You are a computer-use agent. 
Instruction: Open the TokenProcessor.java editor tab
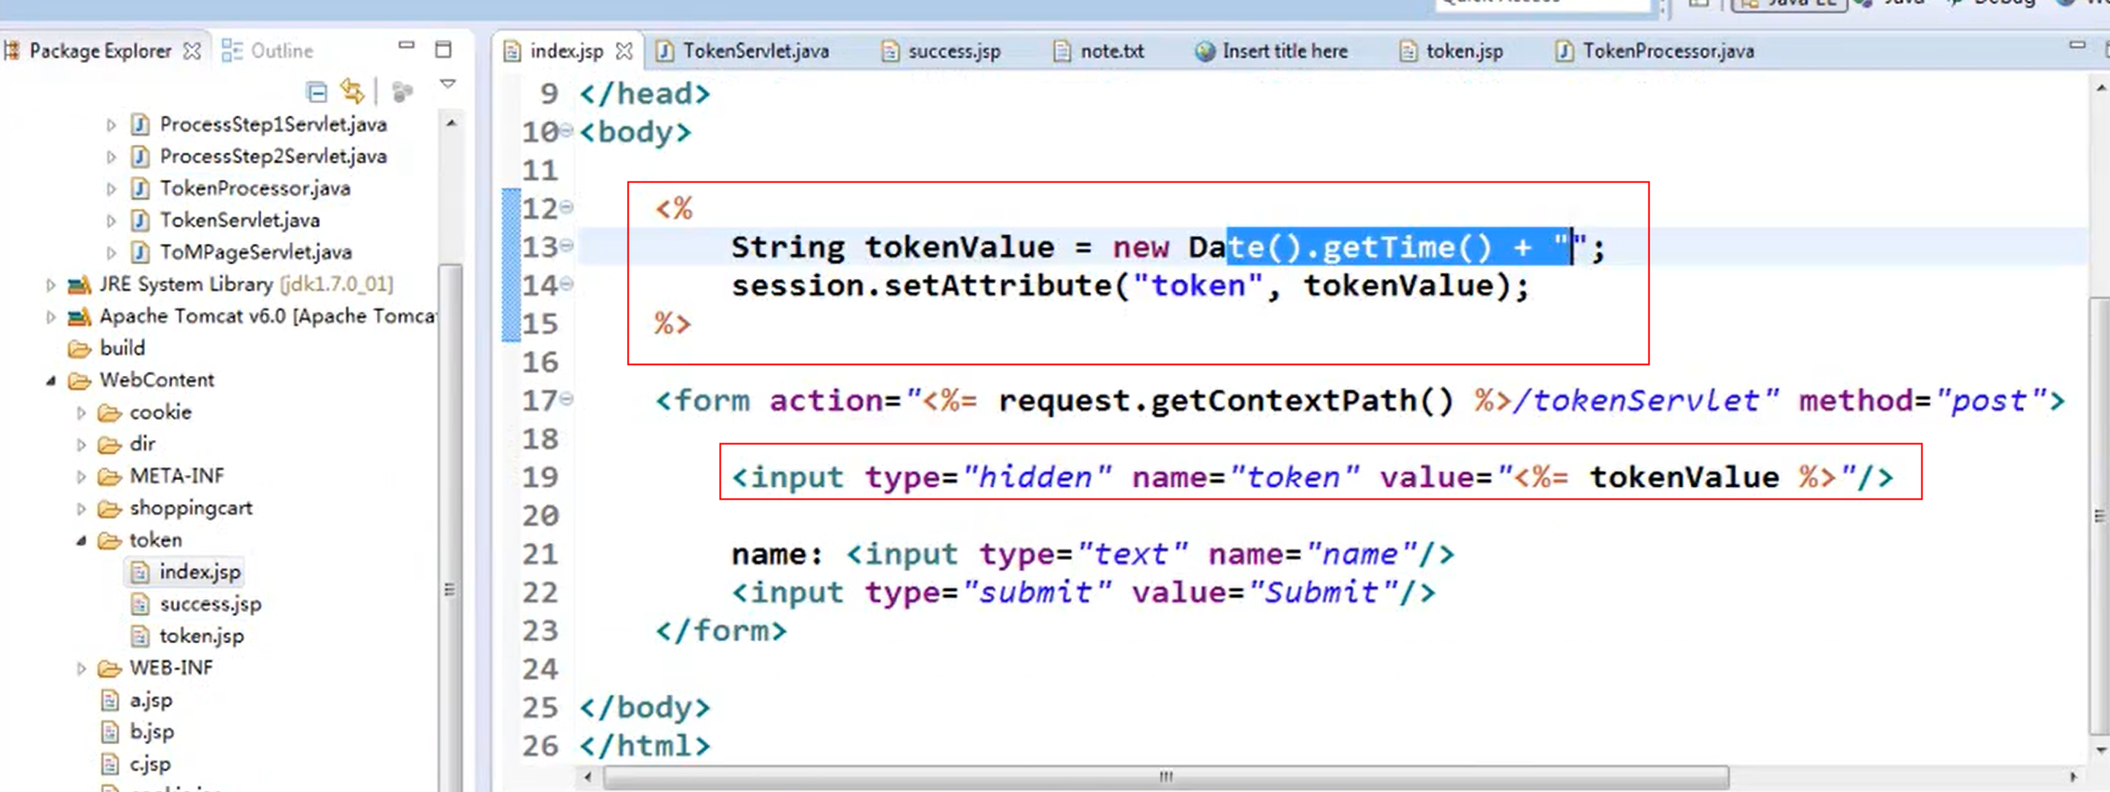1655,51
